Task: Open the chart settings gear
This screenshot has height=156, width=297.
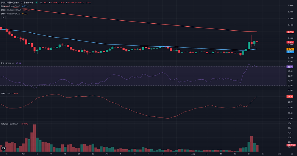Action: click(292, 154)
